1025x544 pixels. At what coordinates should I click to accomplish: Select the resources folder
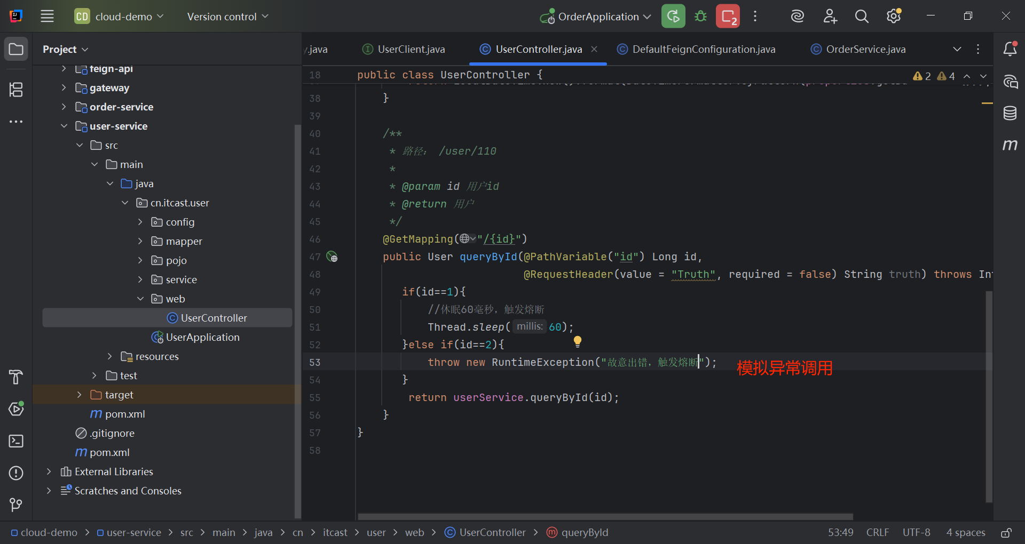(157, 356)
